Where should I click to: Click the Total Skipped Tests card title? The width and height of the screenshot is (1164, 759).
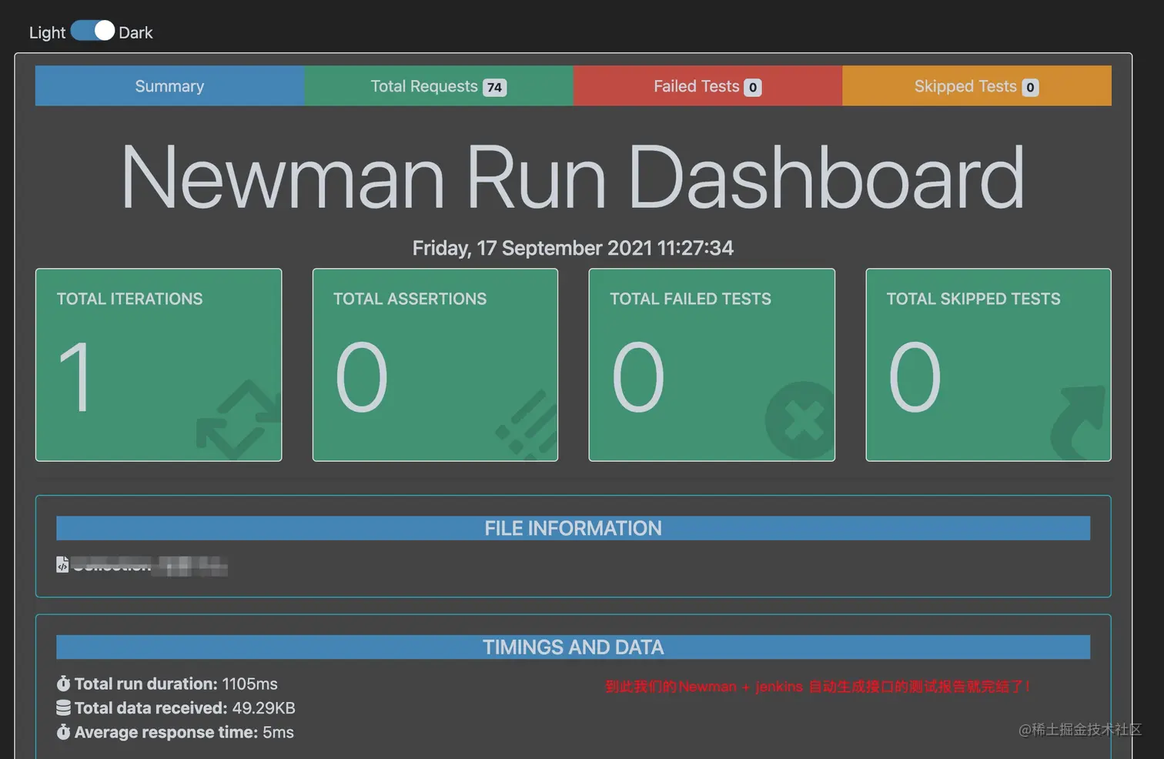point(973,299)
